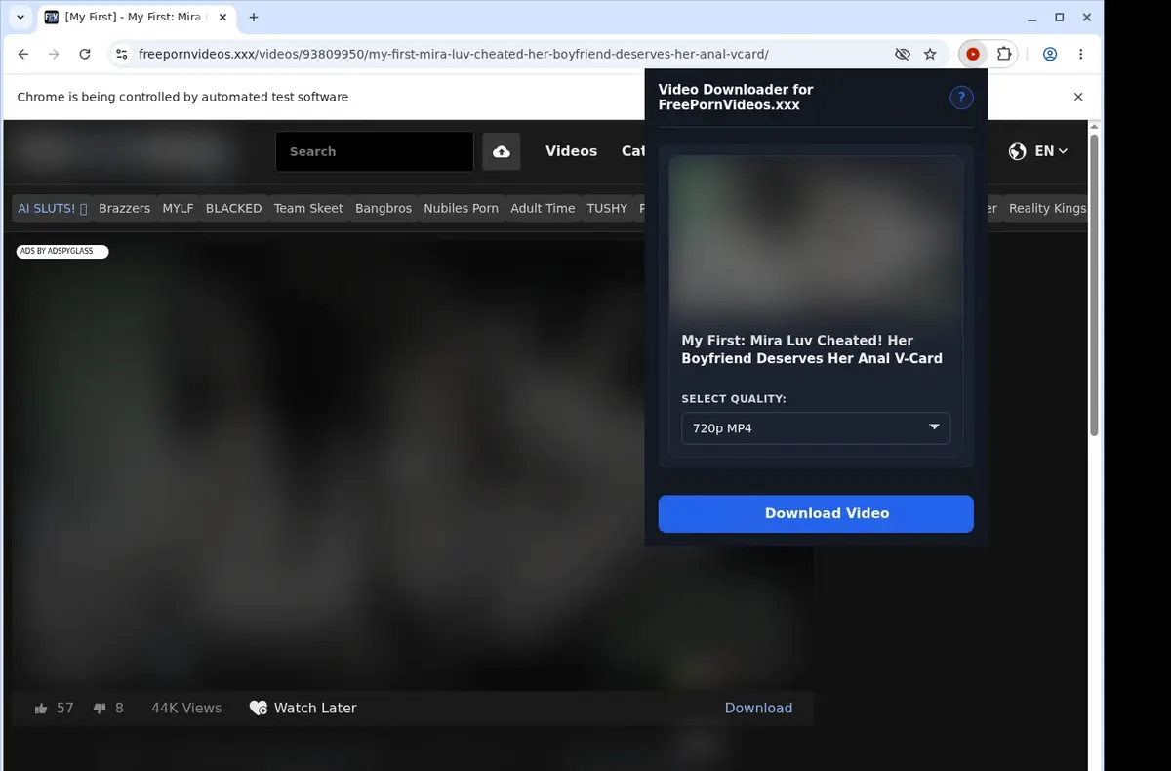Click the globe language icon
This screenshot has width=1171, height=771.
click(1018, 151)
